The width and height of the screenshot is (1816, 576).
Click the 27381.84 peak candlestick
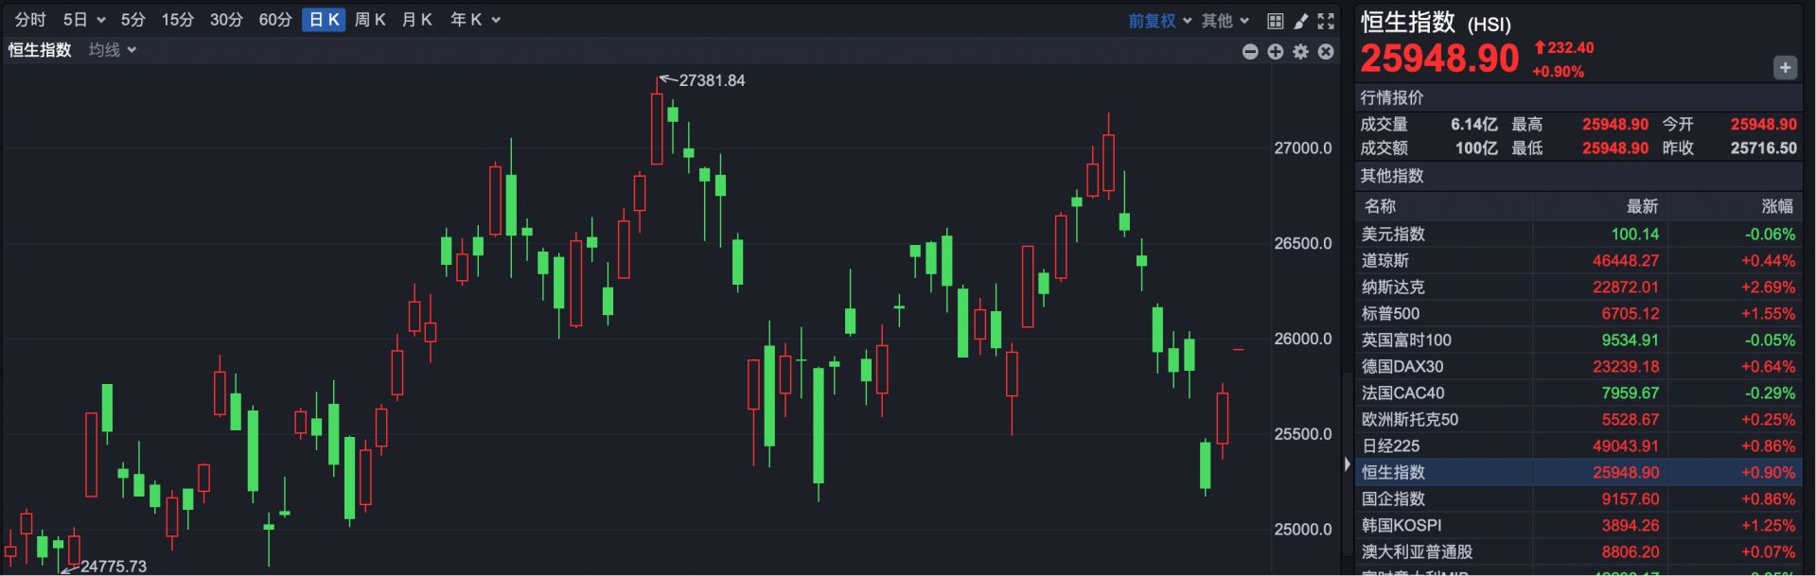[x=657, y=128]
